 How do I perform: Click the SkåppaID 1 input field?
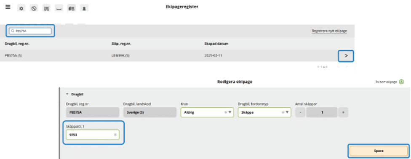(93, 135)
